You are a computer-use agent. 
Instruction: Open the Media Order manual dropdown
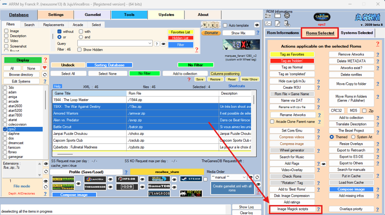244,177
